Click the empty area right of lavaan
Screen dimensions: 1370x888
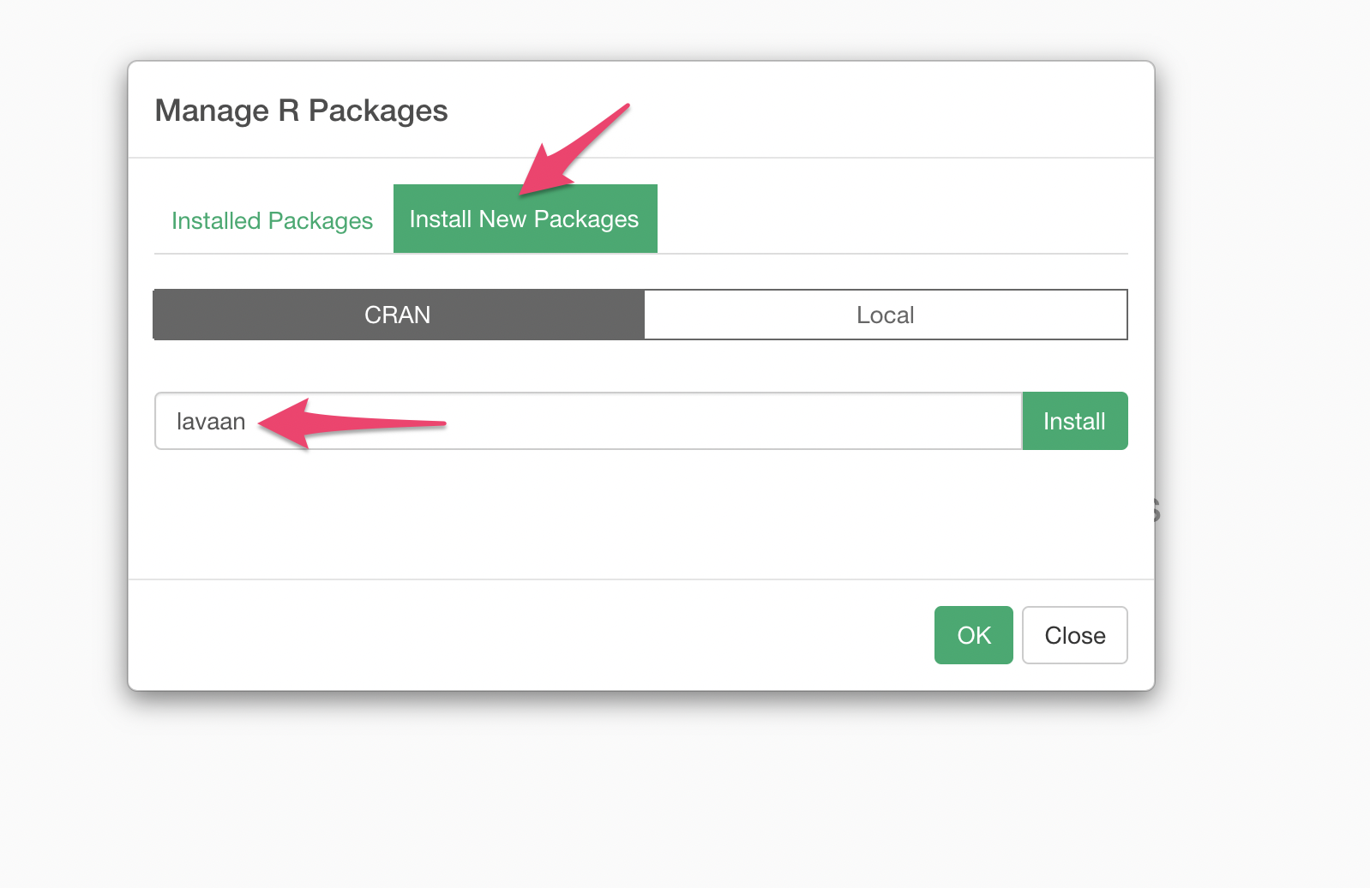coord(729,421)
